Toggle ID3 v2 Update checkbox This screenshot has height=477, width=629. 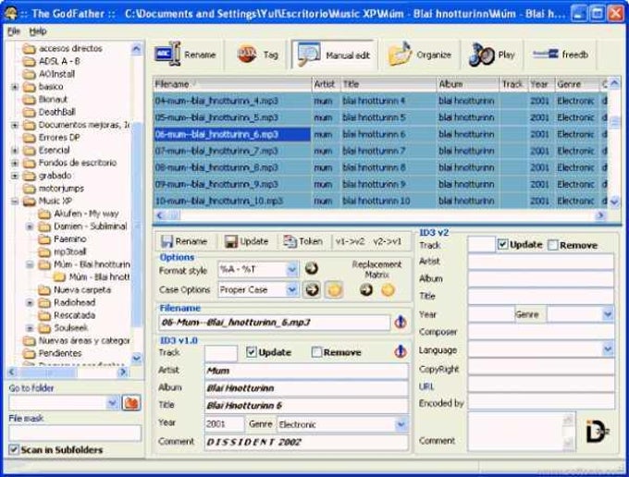(x=502, y=244)
